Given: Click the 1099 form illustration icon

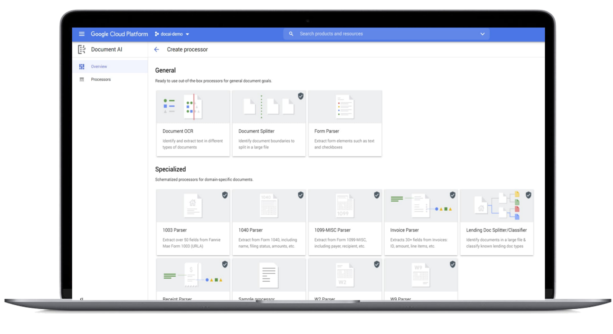Looking at the screenshot, I should point(345,206).
